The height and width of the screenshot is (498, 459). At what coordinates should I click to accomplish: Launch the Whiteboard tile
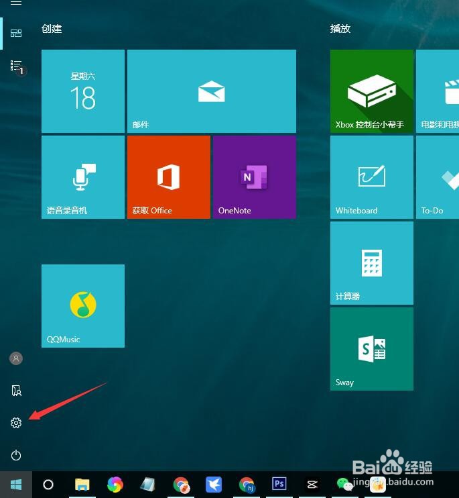372,177
